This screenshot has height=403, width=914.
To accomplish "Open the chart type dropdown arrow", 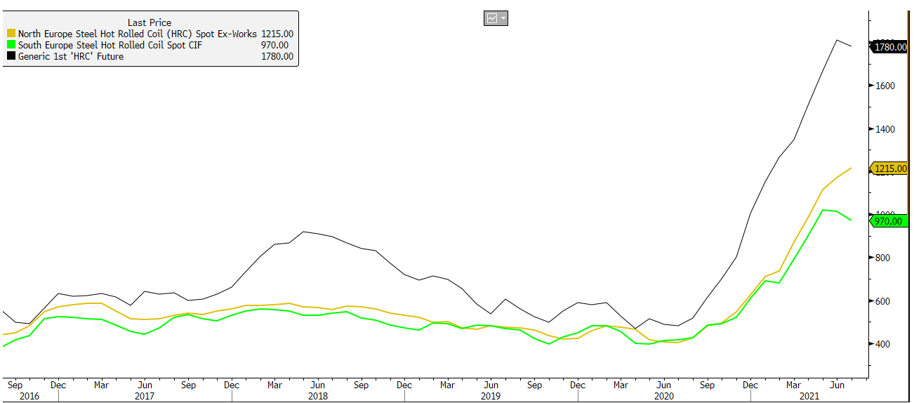I will 503,19.
